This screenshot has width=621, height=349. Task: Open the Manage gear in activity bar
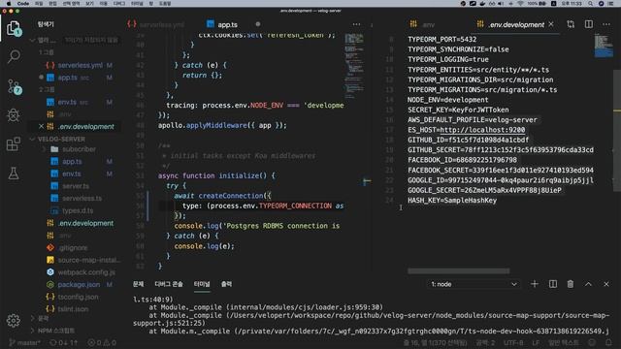(13, 320)
